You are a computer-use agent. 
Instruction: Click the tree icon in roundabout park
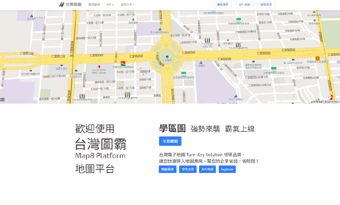click(167, 57)
